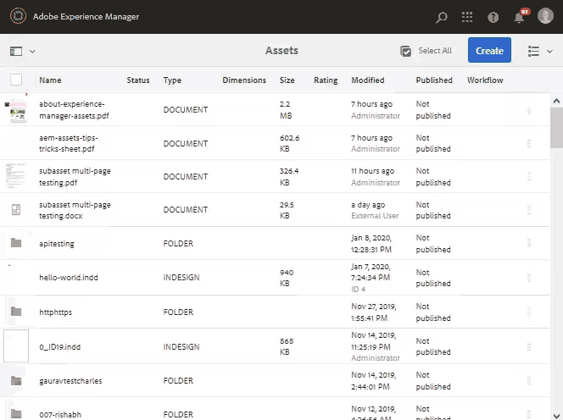The image size is (563, 420).
Task: Toggle the Select All option
Action: [x=426, y=51]
